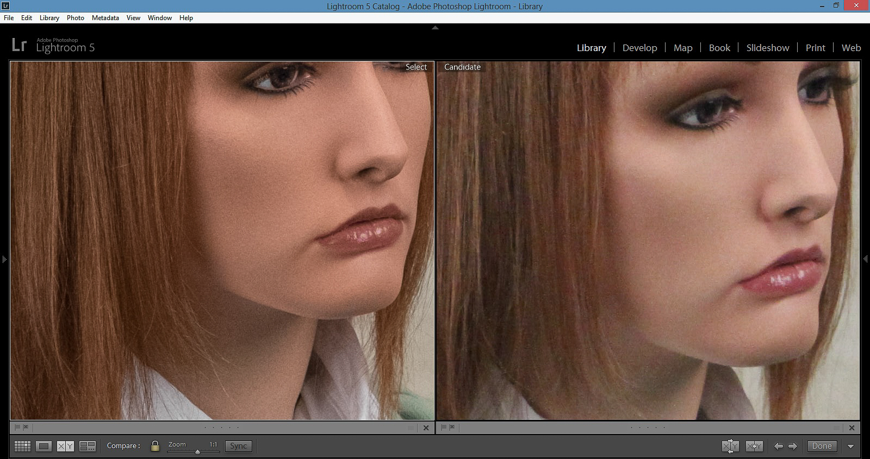
Task: Expand the right side panel
Action: pos(866,259)
